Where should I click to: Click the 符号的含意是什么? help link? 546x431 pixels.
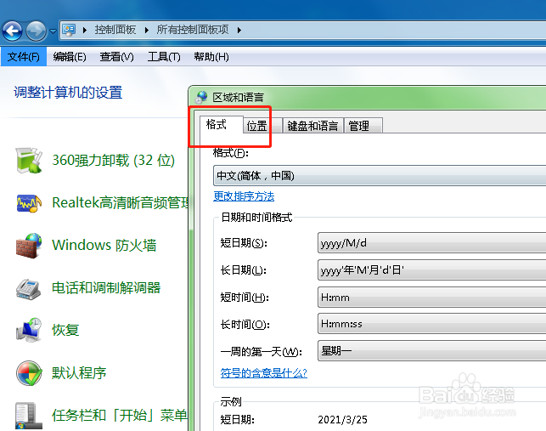[263, 373]
